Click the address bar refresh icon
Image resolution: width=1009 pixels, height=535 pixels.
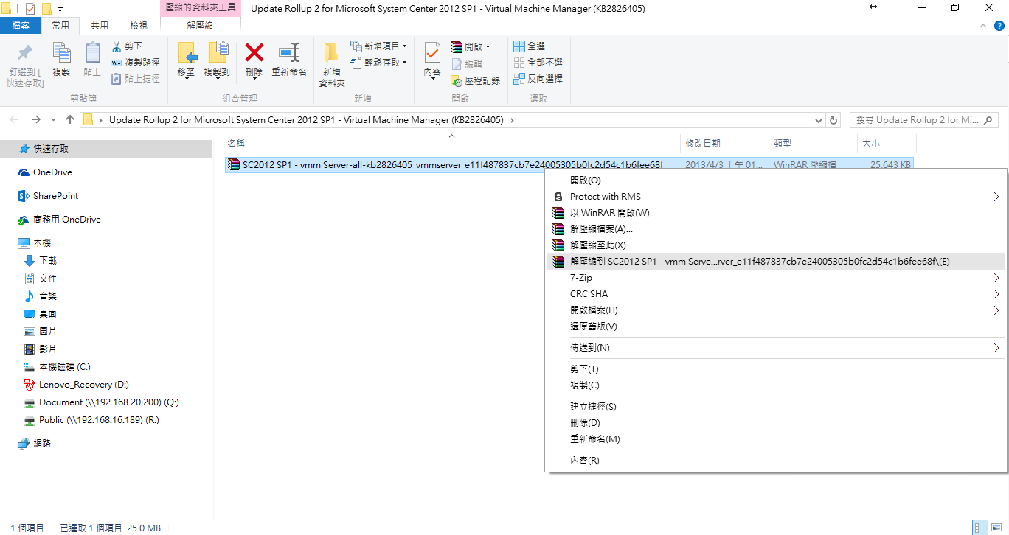pos(833,120)
